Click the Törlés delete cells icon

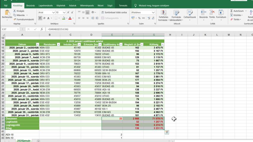212,12
